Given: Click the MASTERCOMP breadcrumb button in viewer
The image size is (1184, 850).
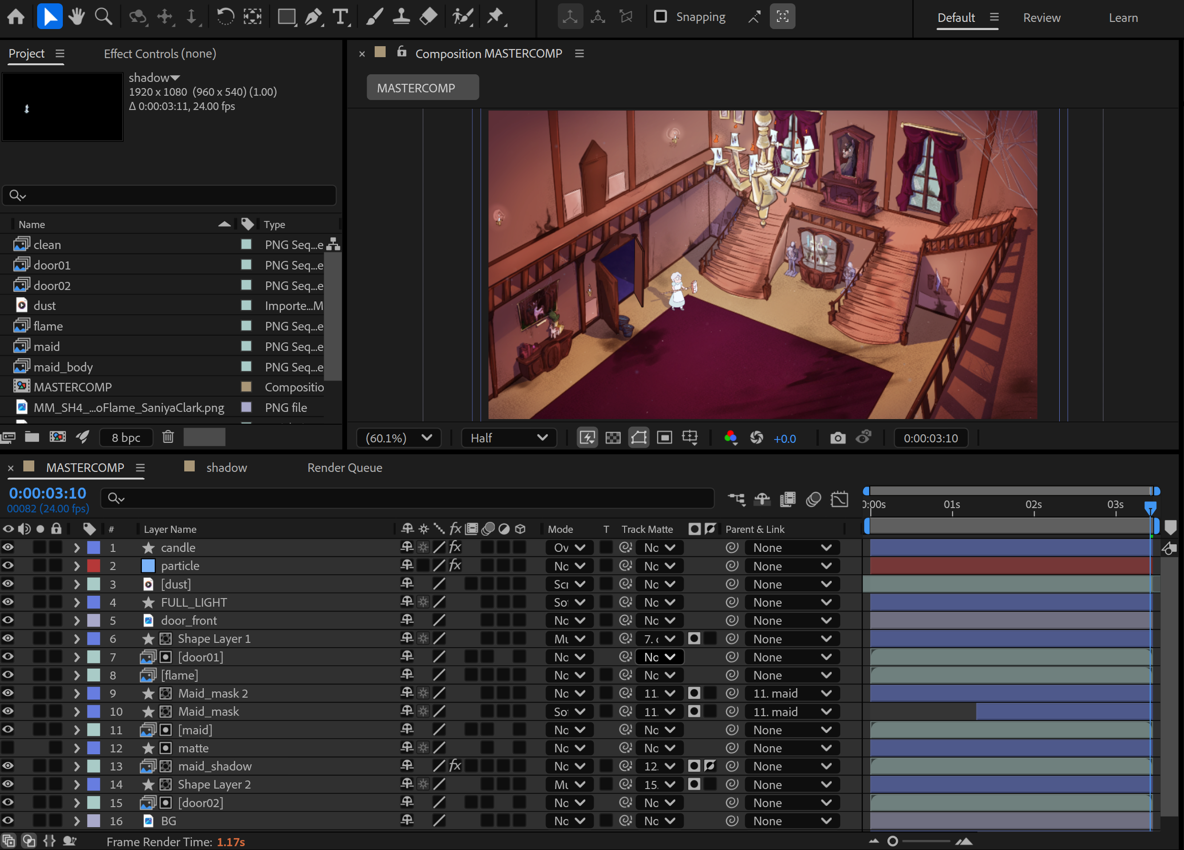Looking at the screenshot, I should click(422, 87).
